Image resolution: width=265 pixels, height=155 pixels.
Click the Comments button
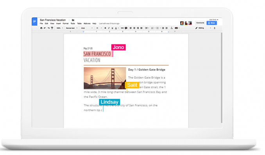point(200,23)
